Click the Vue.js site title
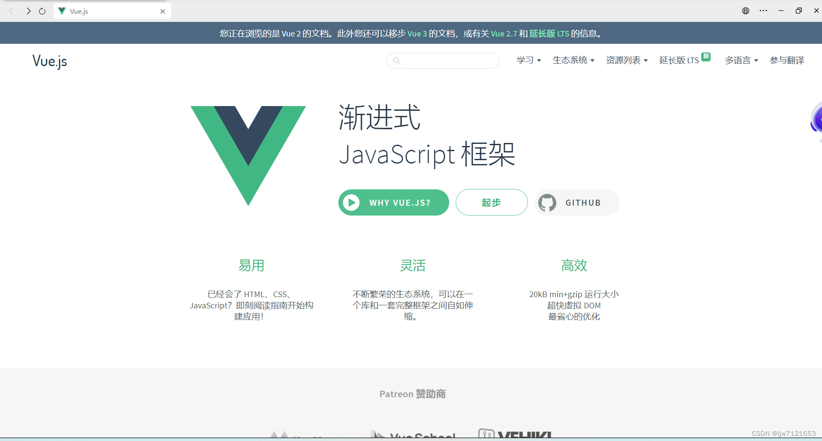This screenshot has height=441, width=822. (x=50, y=61)
